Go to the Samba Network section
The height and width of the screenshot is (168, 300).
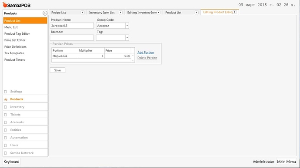point(25,153)
